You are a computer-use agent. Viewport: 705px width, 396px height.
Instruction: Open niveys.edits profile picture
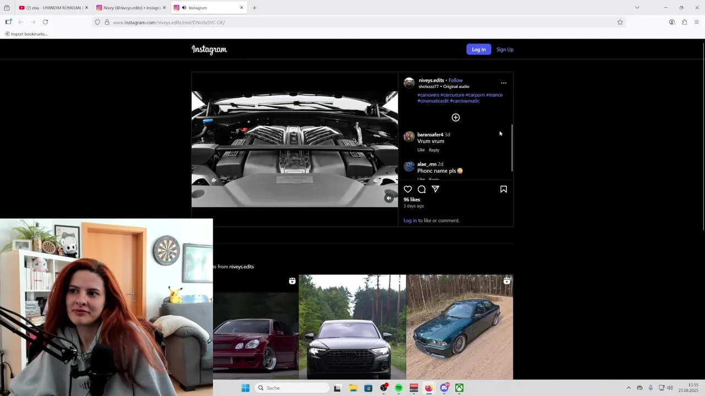(409, 83)
